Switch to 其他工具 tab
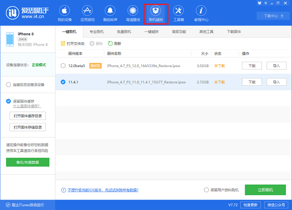 pos(206,32)
